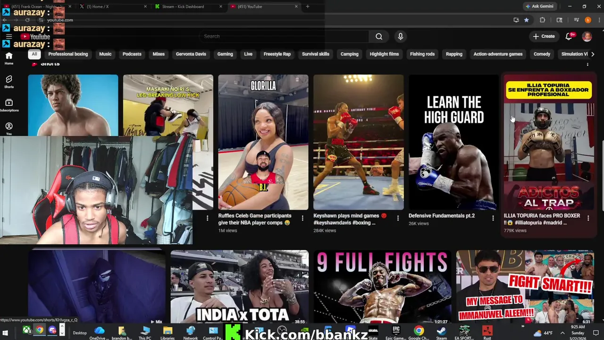Open YouTube notifications bell
The image size is (604, 340).
point(569,36)
